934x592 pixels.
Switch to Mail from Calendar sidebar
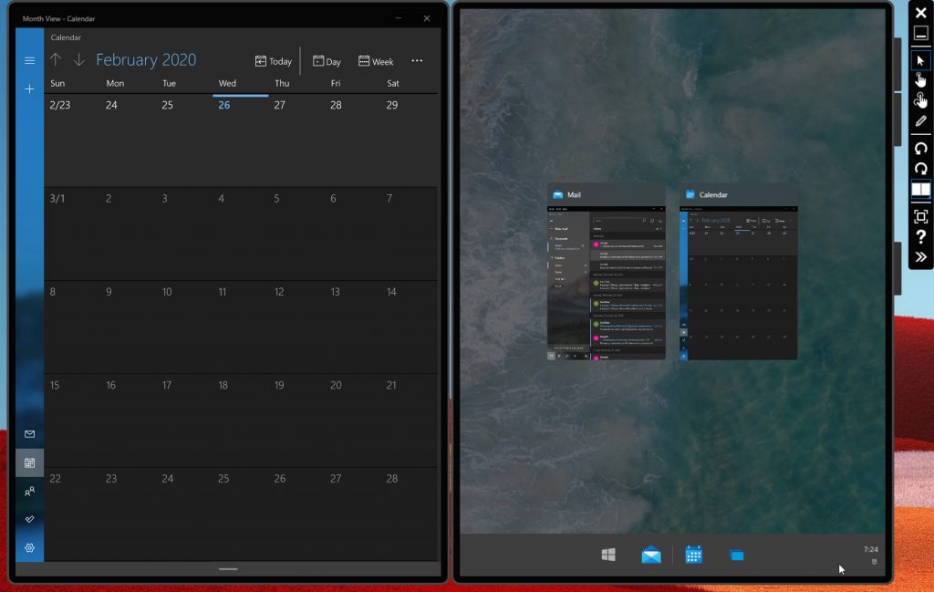tap(29, 434)
